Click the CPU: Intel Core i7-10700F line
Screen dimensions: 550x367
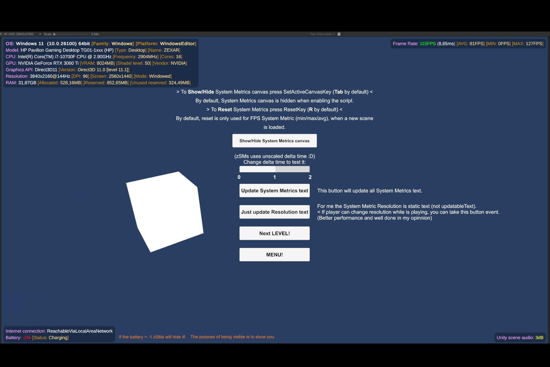[x=94, y=57]
